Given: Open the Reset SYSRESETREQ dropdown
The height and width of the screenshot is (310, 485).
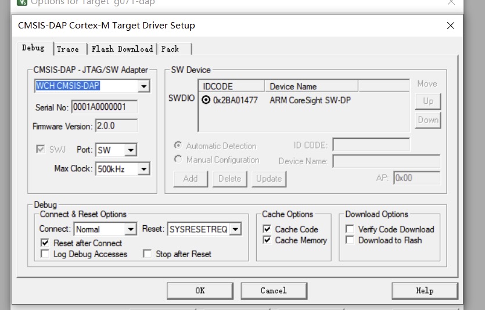Looking at the screenshot, I should click(235, 229).
